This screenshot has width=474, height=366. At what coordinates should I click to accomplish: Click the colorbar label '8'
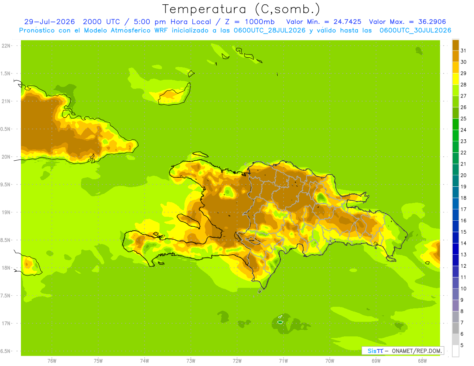462,311
